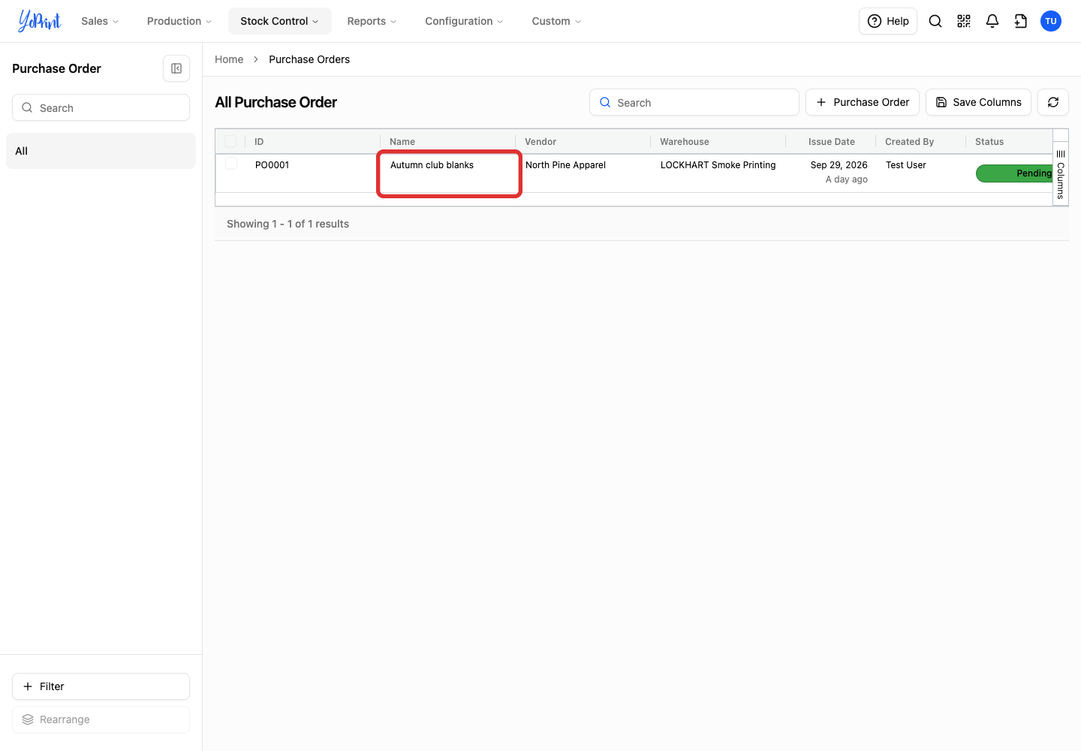
Task: Focus the All Purchase Order search box
Action: pos(694,102)
